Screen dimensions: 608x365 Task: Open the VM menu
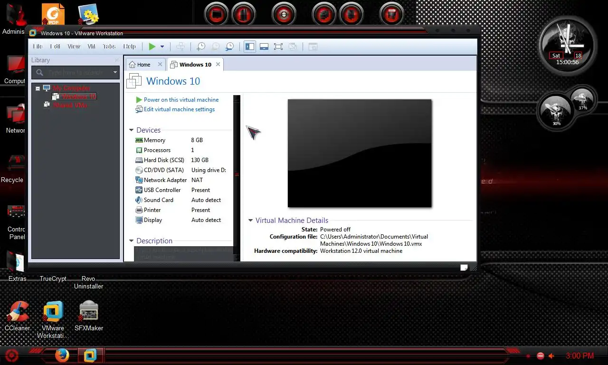(x=92, y=47)
